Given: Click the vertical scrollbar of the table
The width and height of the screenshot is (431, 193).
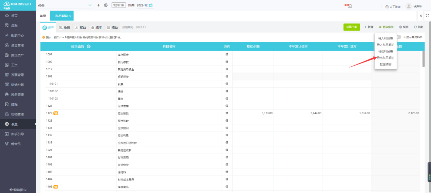Looking at the screenshot, I should (424, 59).
